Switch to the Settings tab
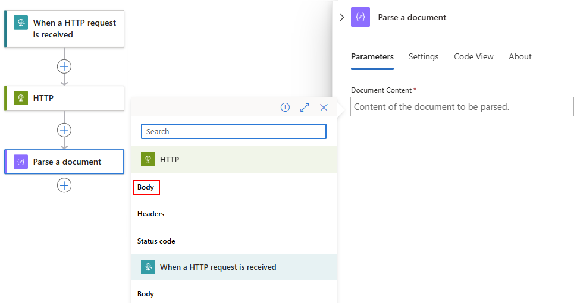 (424, 56)
